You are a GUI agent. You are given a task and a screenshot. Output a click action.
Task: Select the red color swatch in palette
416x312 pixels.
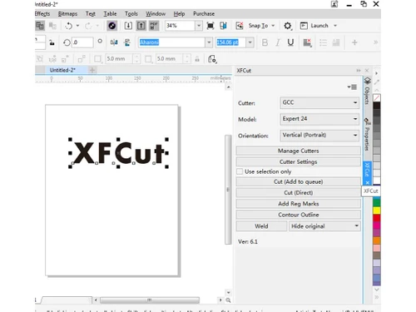tap(377, 218)
